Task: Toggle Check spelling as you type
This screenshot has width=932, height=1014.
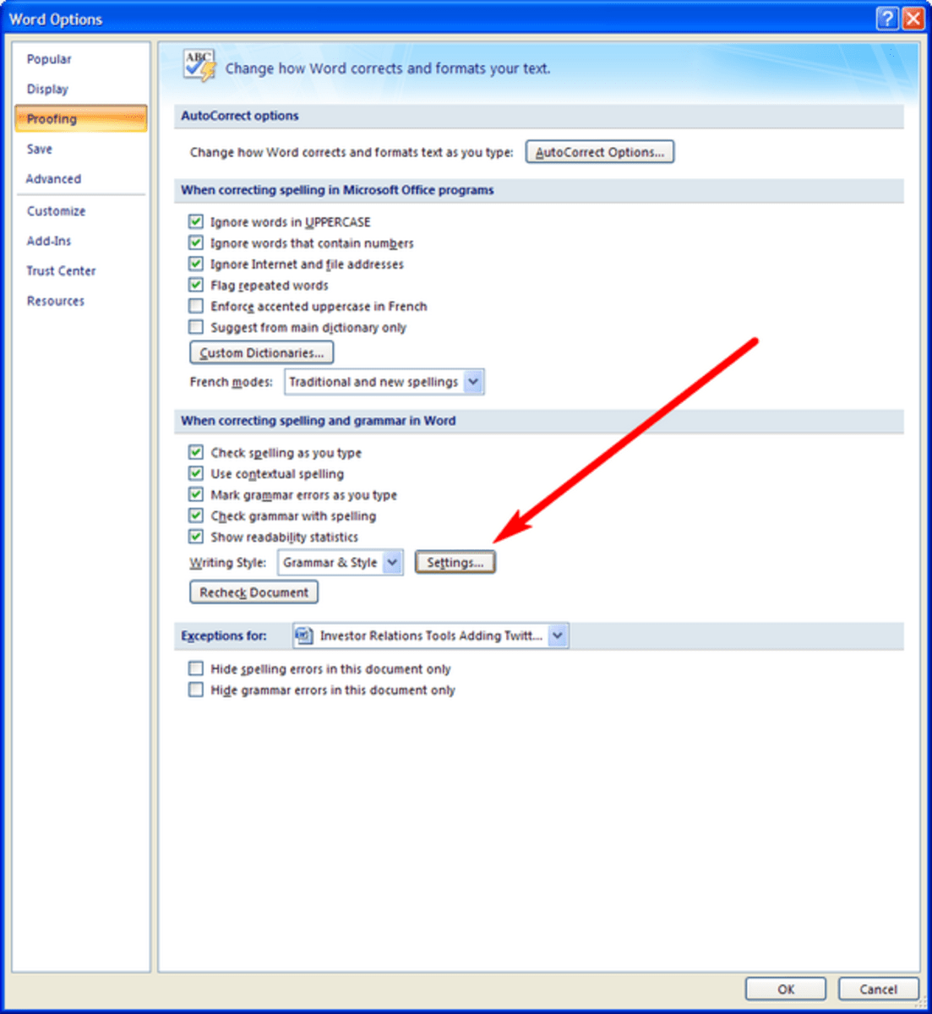Action: click(196, 452)
